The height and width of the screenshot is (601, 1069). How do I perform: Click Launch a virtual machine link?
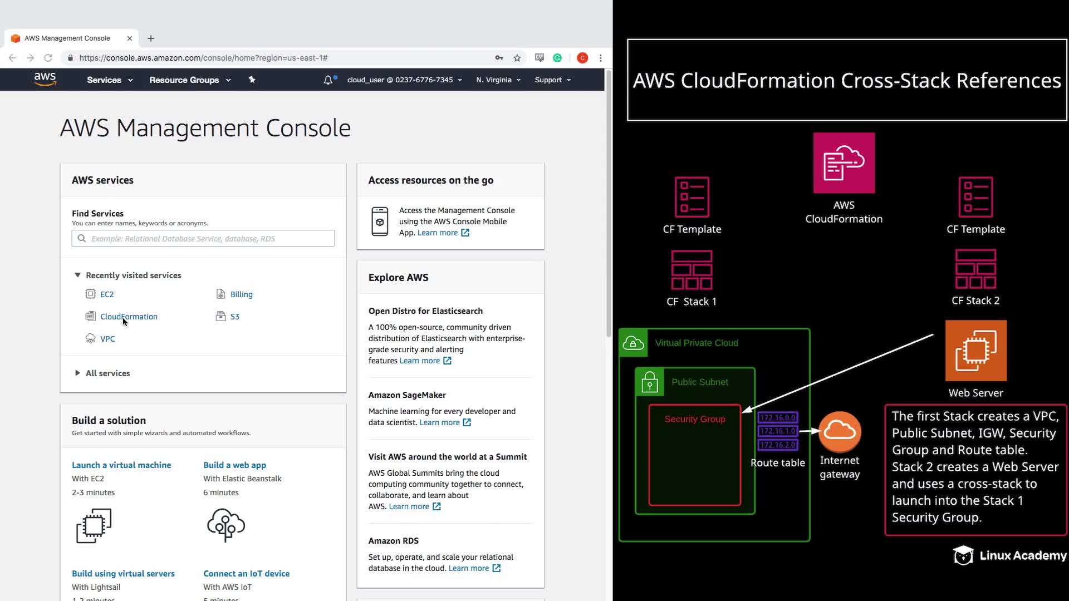pos(121,465)
